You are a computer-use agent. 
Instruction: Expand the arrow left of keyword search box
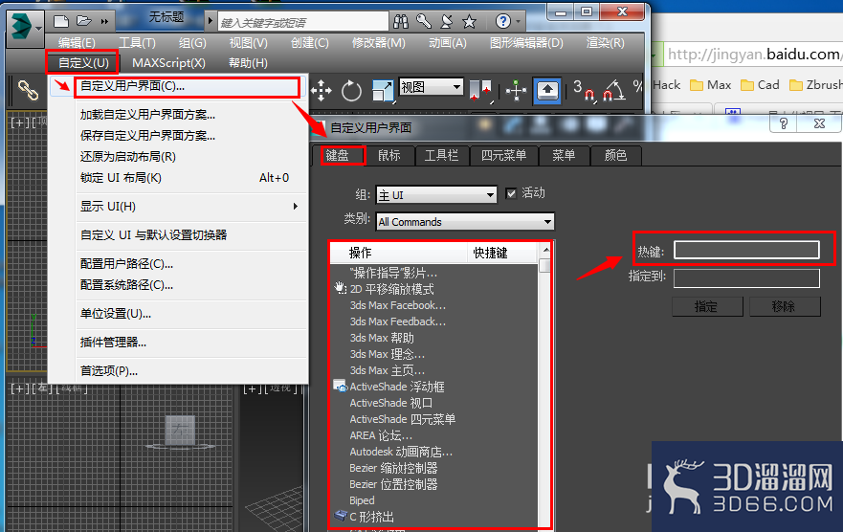[211, 21]
